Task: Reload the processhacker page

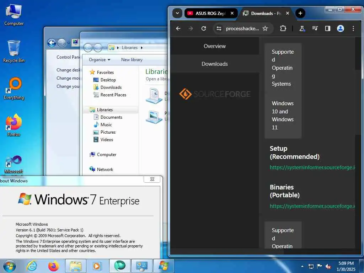Action: click(204, 28)
